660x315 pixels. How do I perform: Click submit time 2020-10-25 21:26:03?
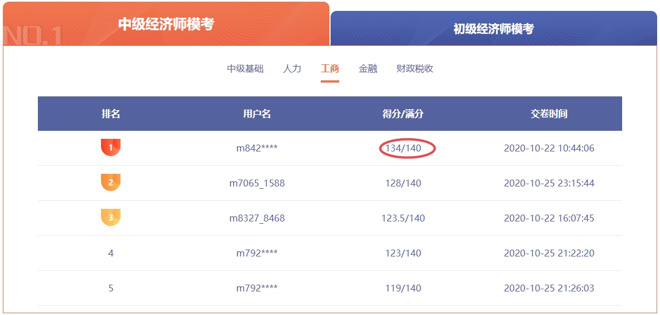tap(549, 288)
